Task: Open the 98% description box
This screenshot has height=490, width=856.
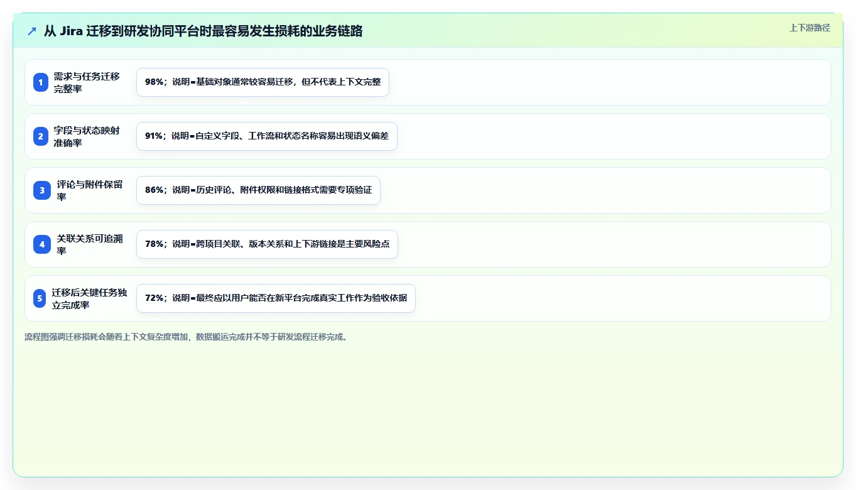Action: point(263,82)
